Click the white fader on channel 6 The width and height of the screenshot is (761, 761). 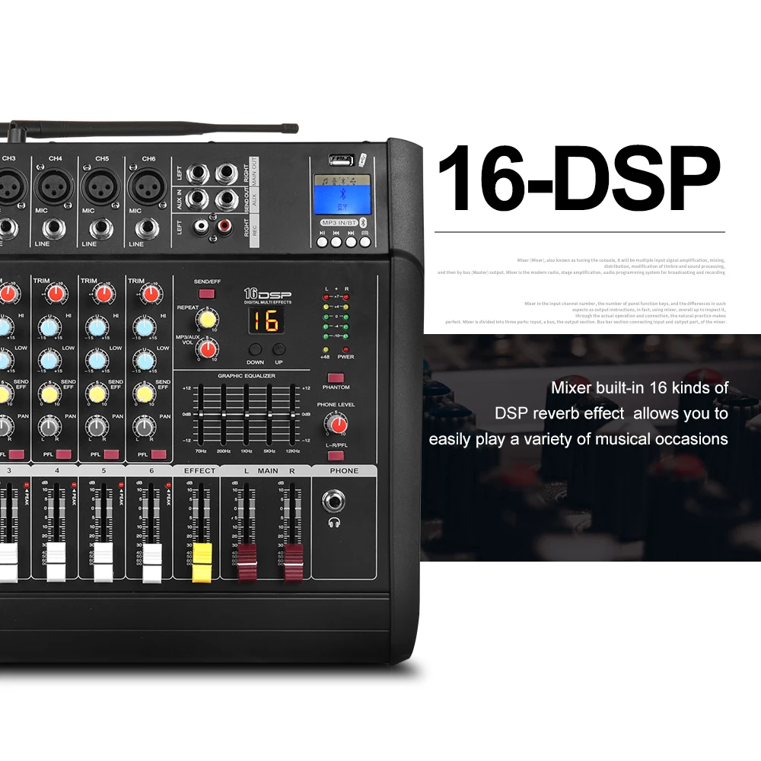[x=152, y=562]
